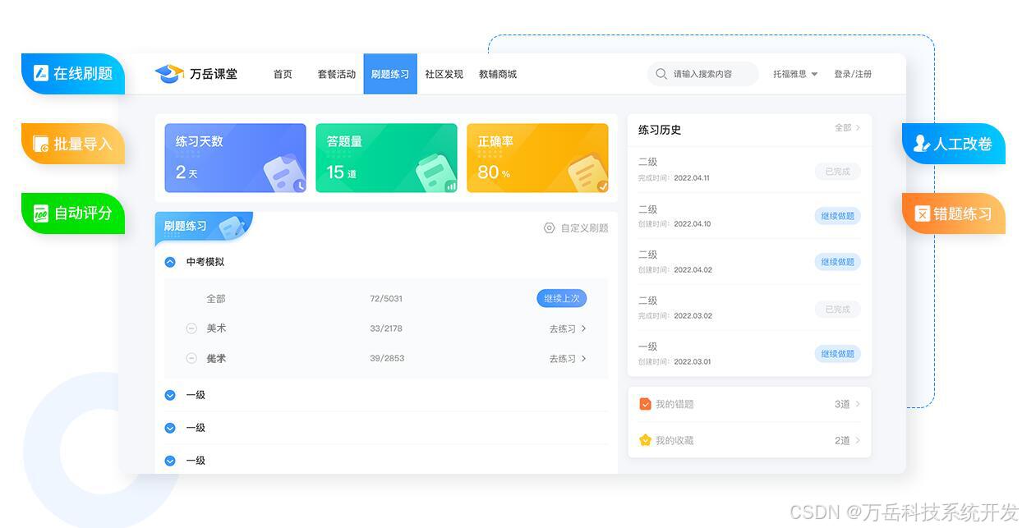
Task: Select the 批量导入 icon on the left
Action: (x=43, y=143)
